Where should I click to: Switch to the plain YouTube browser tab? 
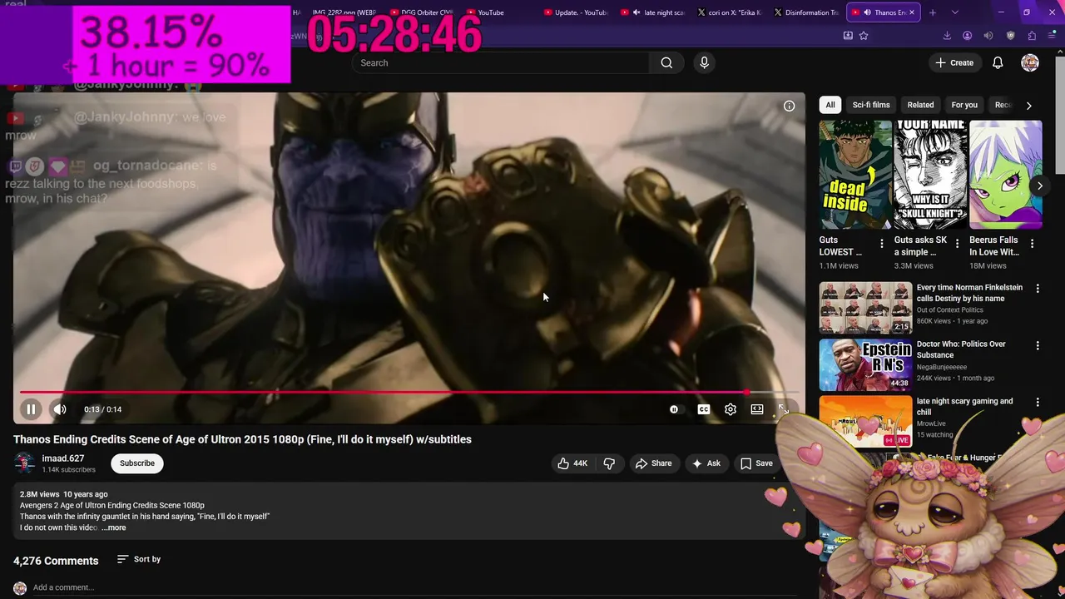coord(489,12)
